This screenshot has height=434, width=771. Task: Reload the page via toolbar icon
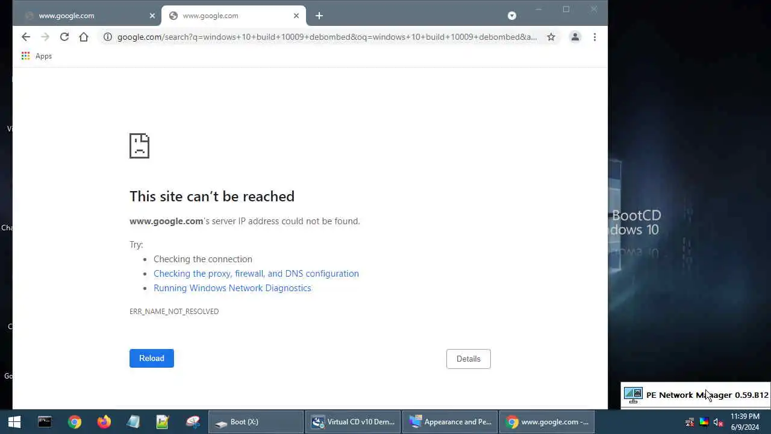(64, 37)
